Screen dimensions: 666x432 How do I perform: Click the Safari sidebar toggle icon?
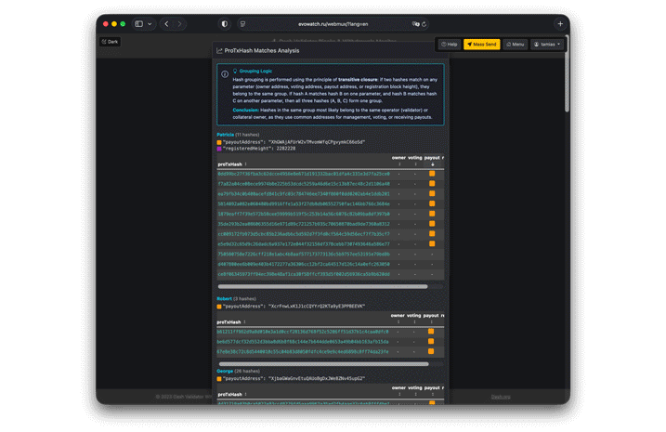point(140,23)
